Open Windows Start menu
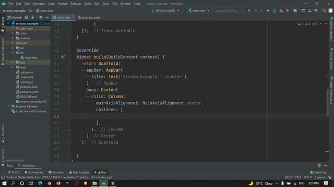Image resolution: width=334 pixels, height=187 pixels. [x=4, y=183]
